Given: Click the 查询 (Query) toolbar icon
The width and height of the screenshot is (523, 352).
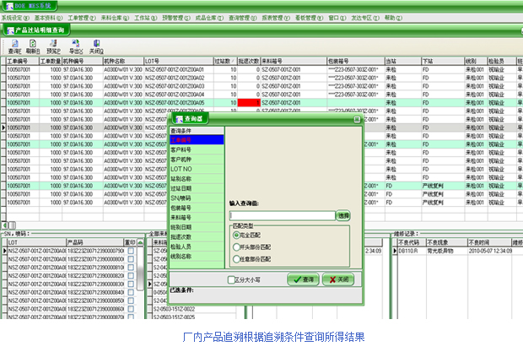Looking at the screenshot, I should (14, 46).
